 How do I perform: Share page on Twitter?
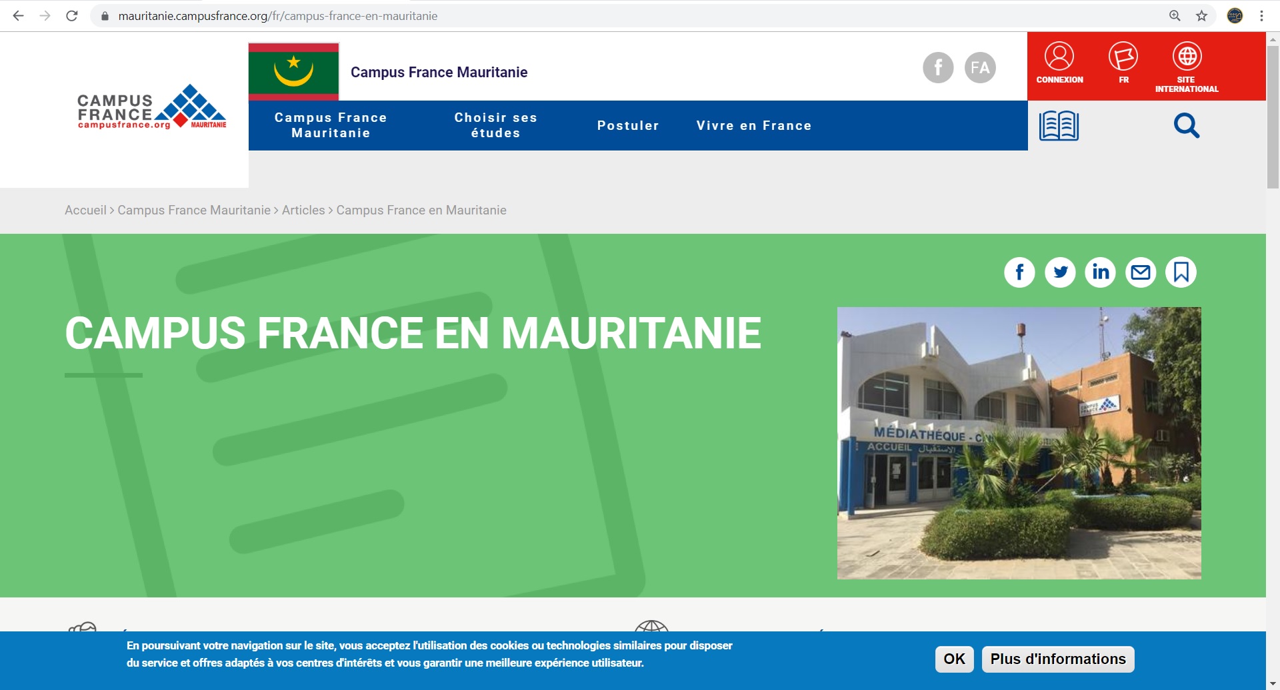click(x=1060, y=272)
